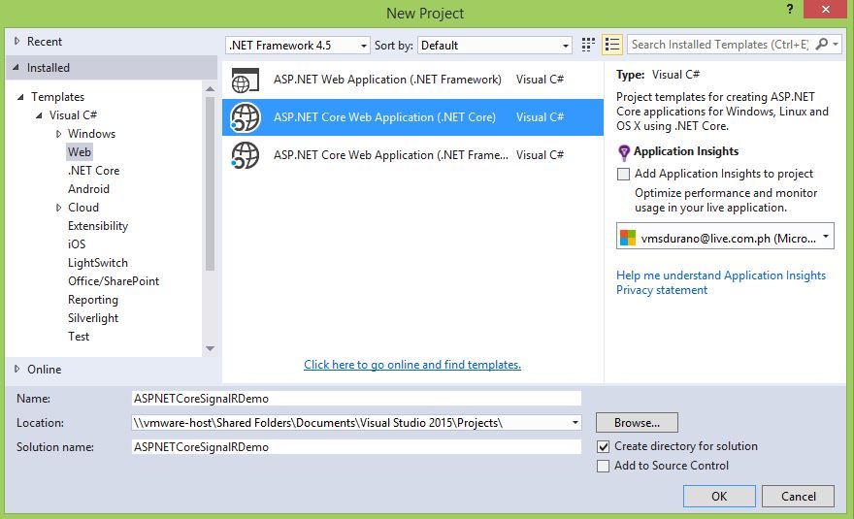
Task: Select the Test template category
Action: coord(78,337)
